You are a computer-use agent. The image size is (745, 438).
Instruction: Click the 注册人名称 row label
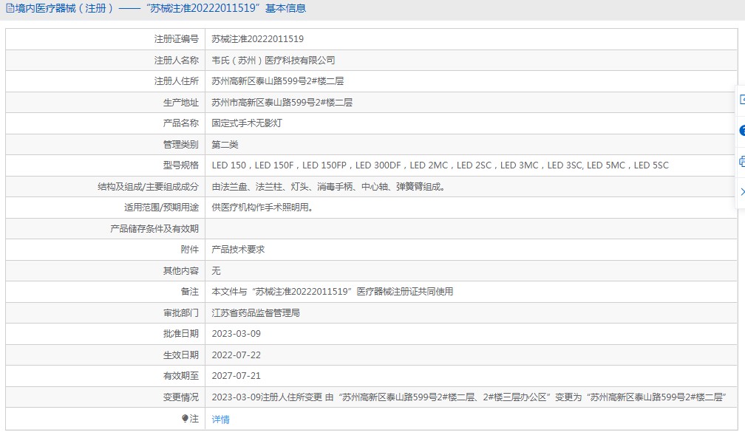pos(176,61)
